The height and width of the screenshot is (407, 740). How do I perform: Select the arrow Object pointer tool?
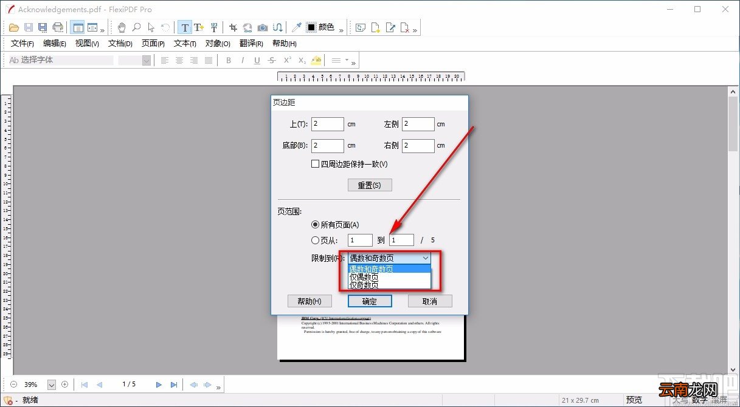[151, 27]
